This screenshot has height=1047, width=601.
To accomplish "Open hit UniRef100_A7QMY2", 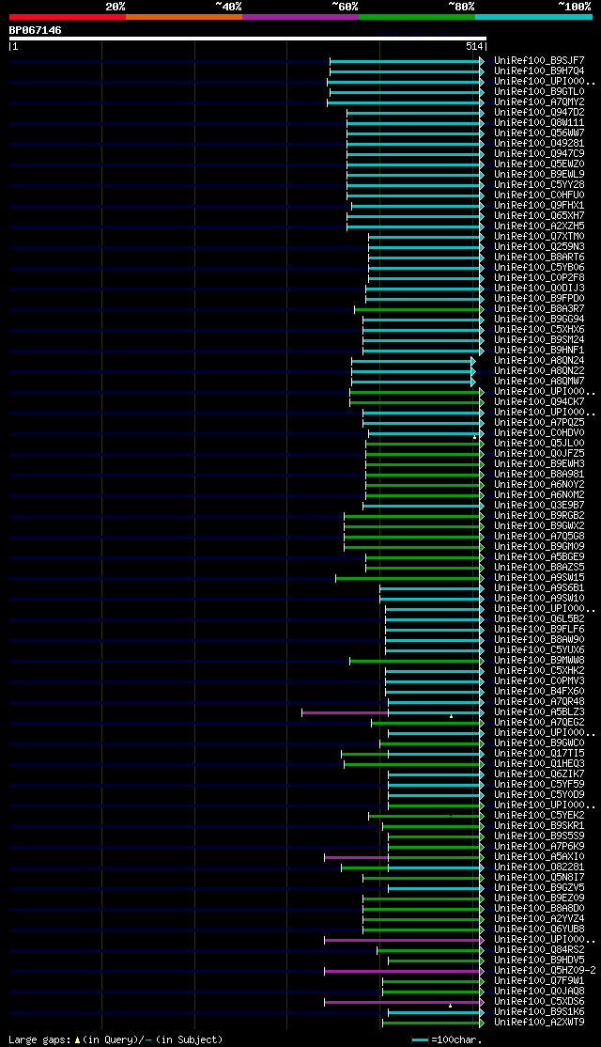I will pos(540,102).
